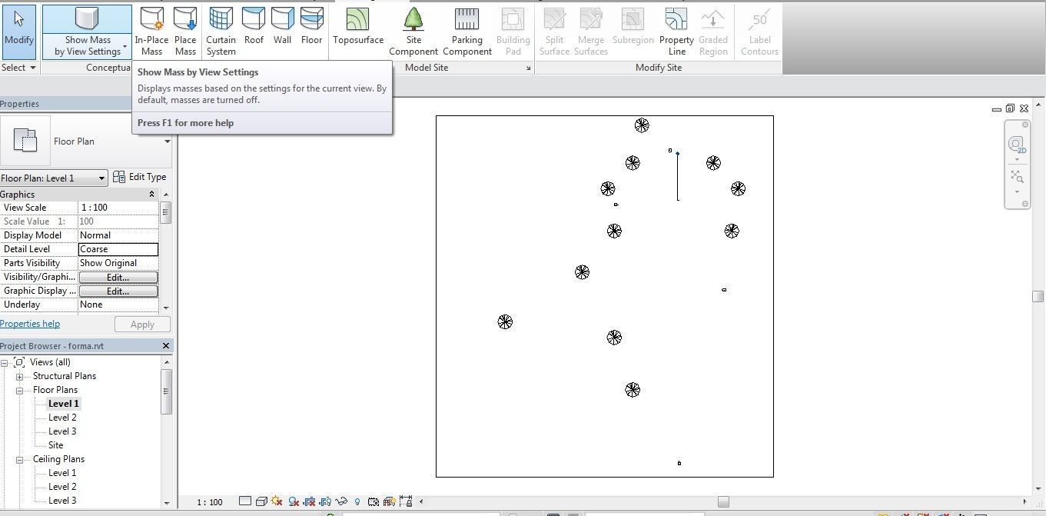Screen dimensions: 1046x516
Task: Open the Select panel dropdown
Action: pyautogui.click(x=19, y=68)
